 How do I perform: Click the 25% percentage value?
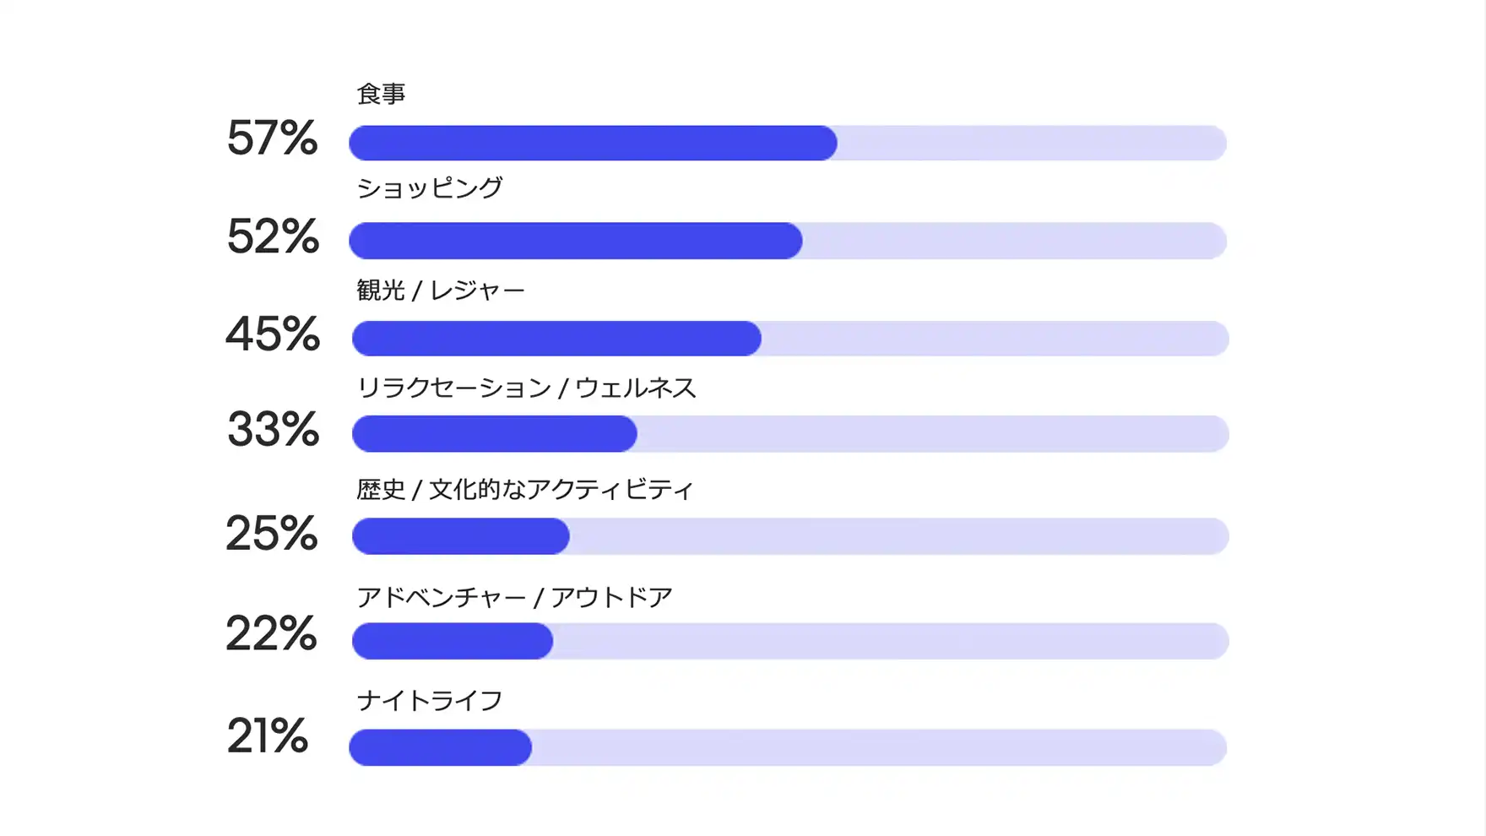[x=272, y=534]
